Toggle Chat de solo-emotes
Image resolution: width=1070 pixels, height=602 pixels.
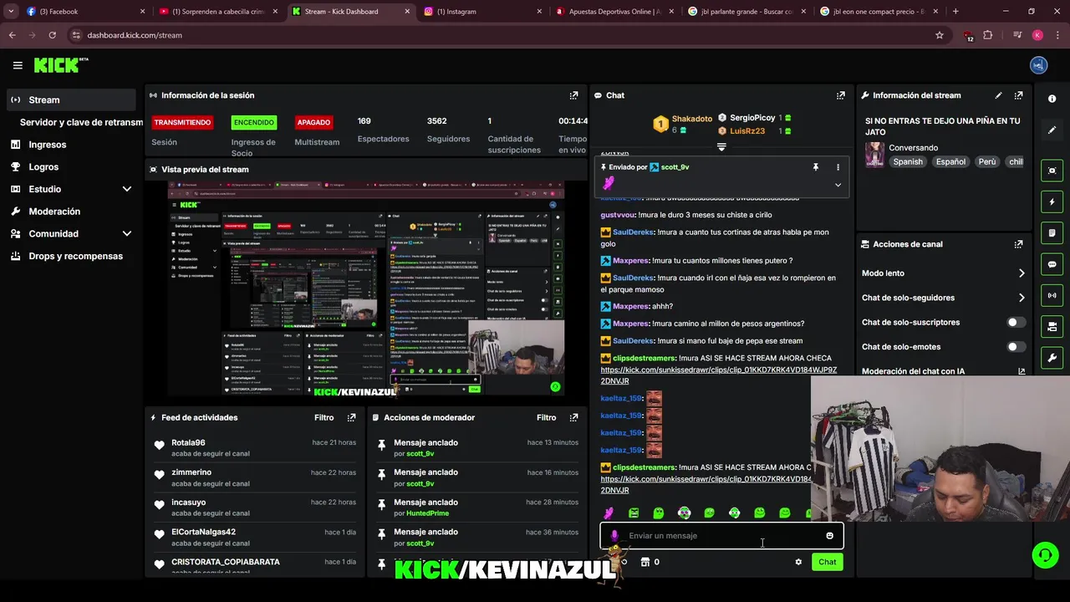point(1016,346)
